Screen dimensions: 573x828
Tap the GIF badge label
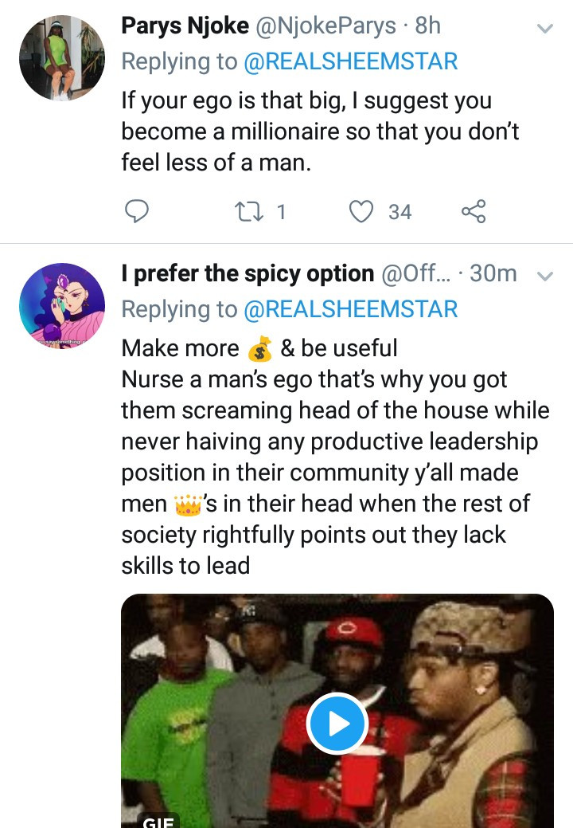point(158,821)
